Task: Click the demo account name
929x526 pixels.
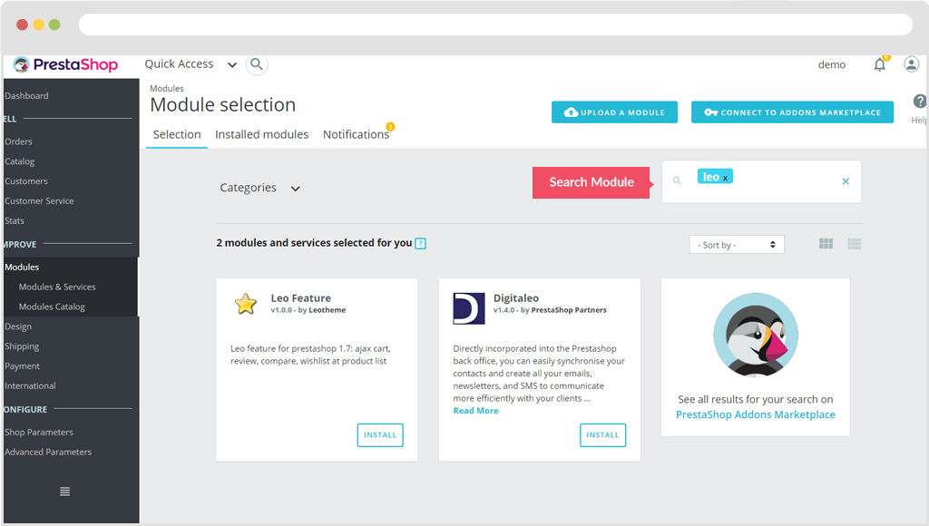Action: click(x=832, y=64)
